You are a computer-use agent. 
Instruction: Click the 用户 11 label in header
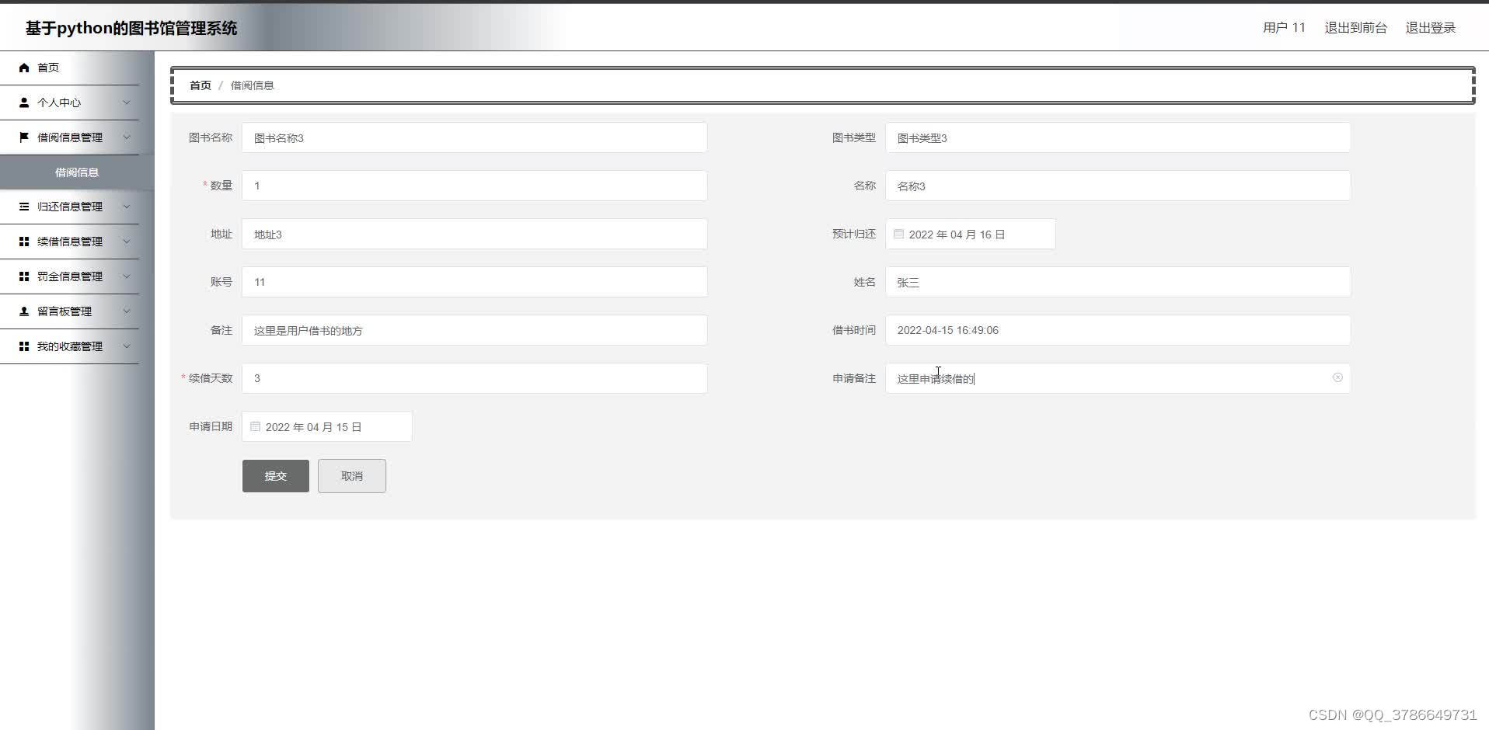(1284, 28)
